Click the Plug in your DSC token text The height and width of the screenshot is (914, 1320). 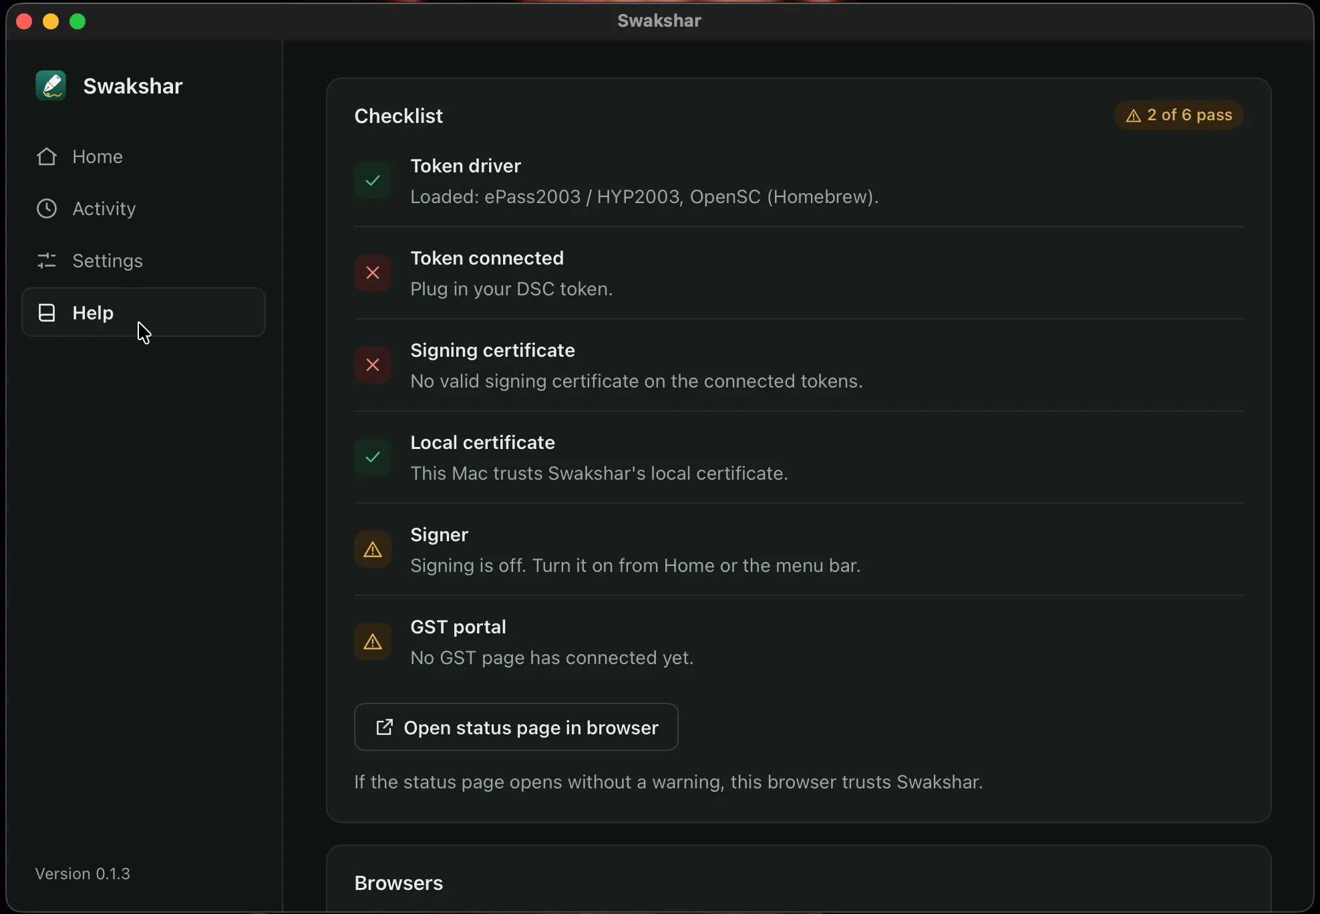[x=511, y=289]
